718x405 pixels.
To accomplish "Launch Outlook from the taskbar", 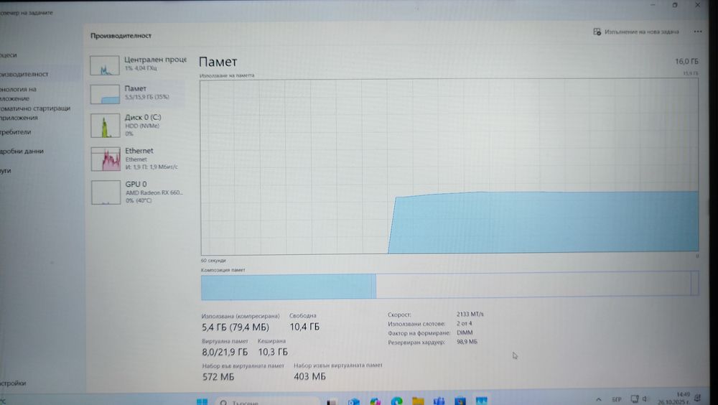I will [x=353, y=402].
